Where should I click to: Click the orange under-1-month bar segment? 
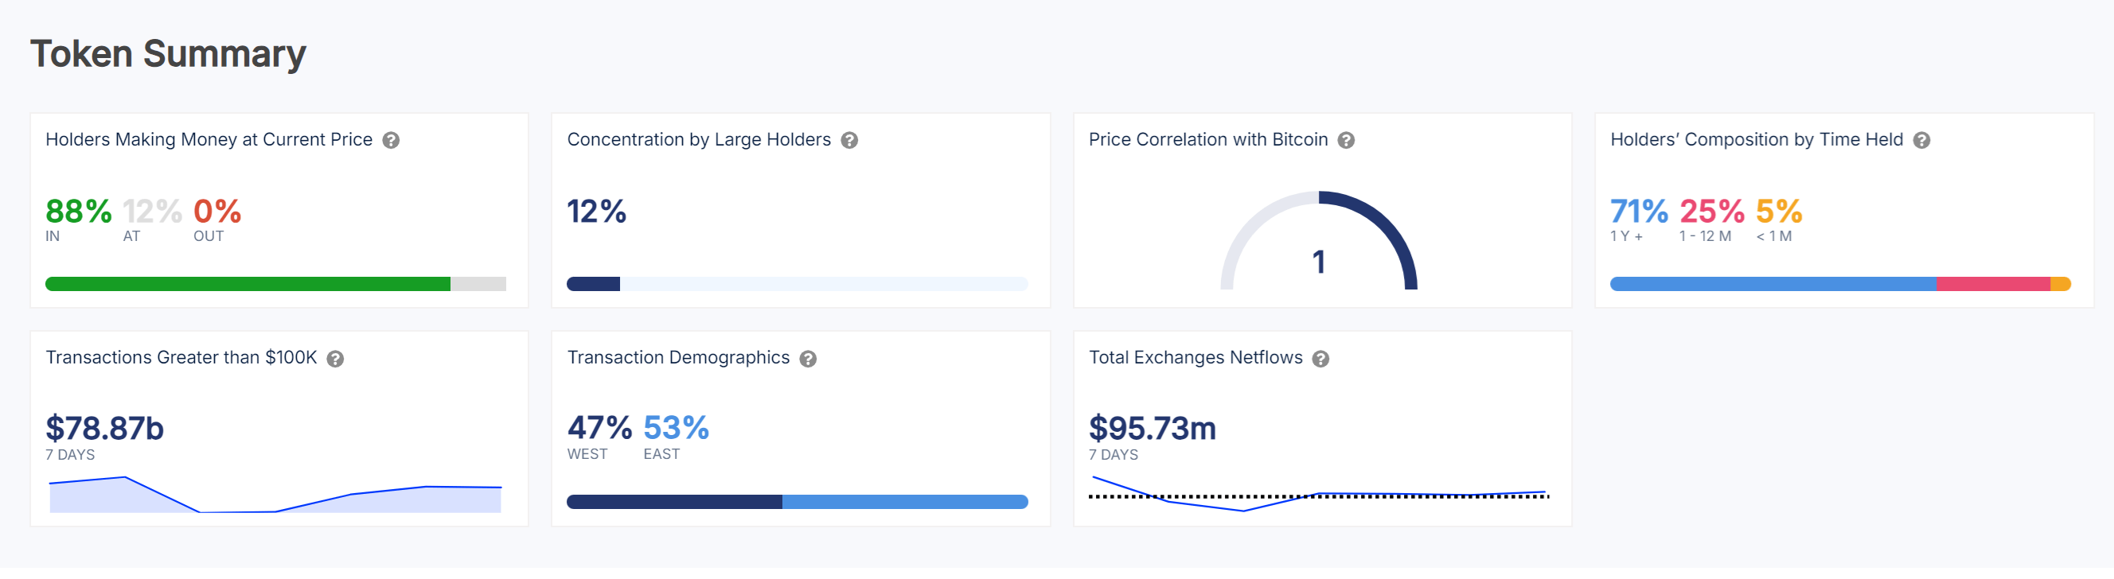click(2060, 284)
